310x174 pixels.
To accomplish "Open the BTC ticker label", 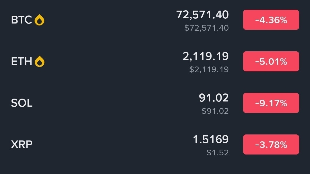I will (22, 20).
